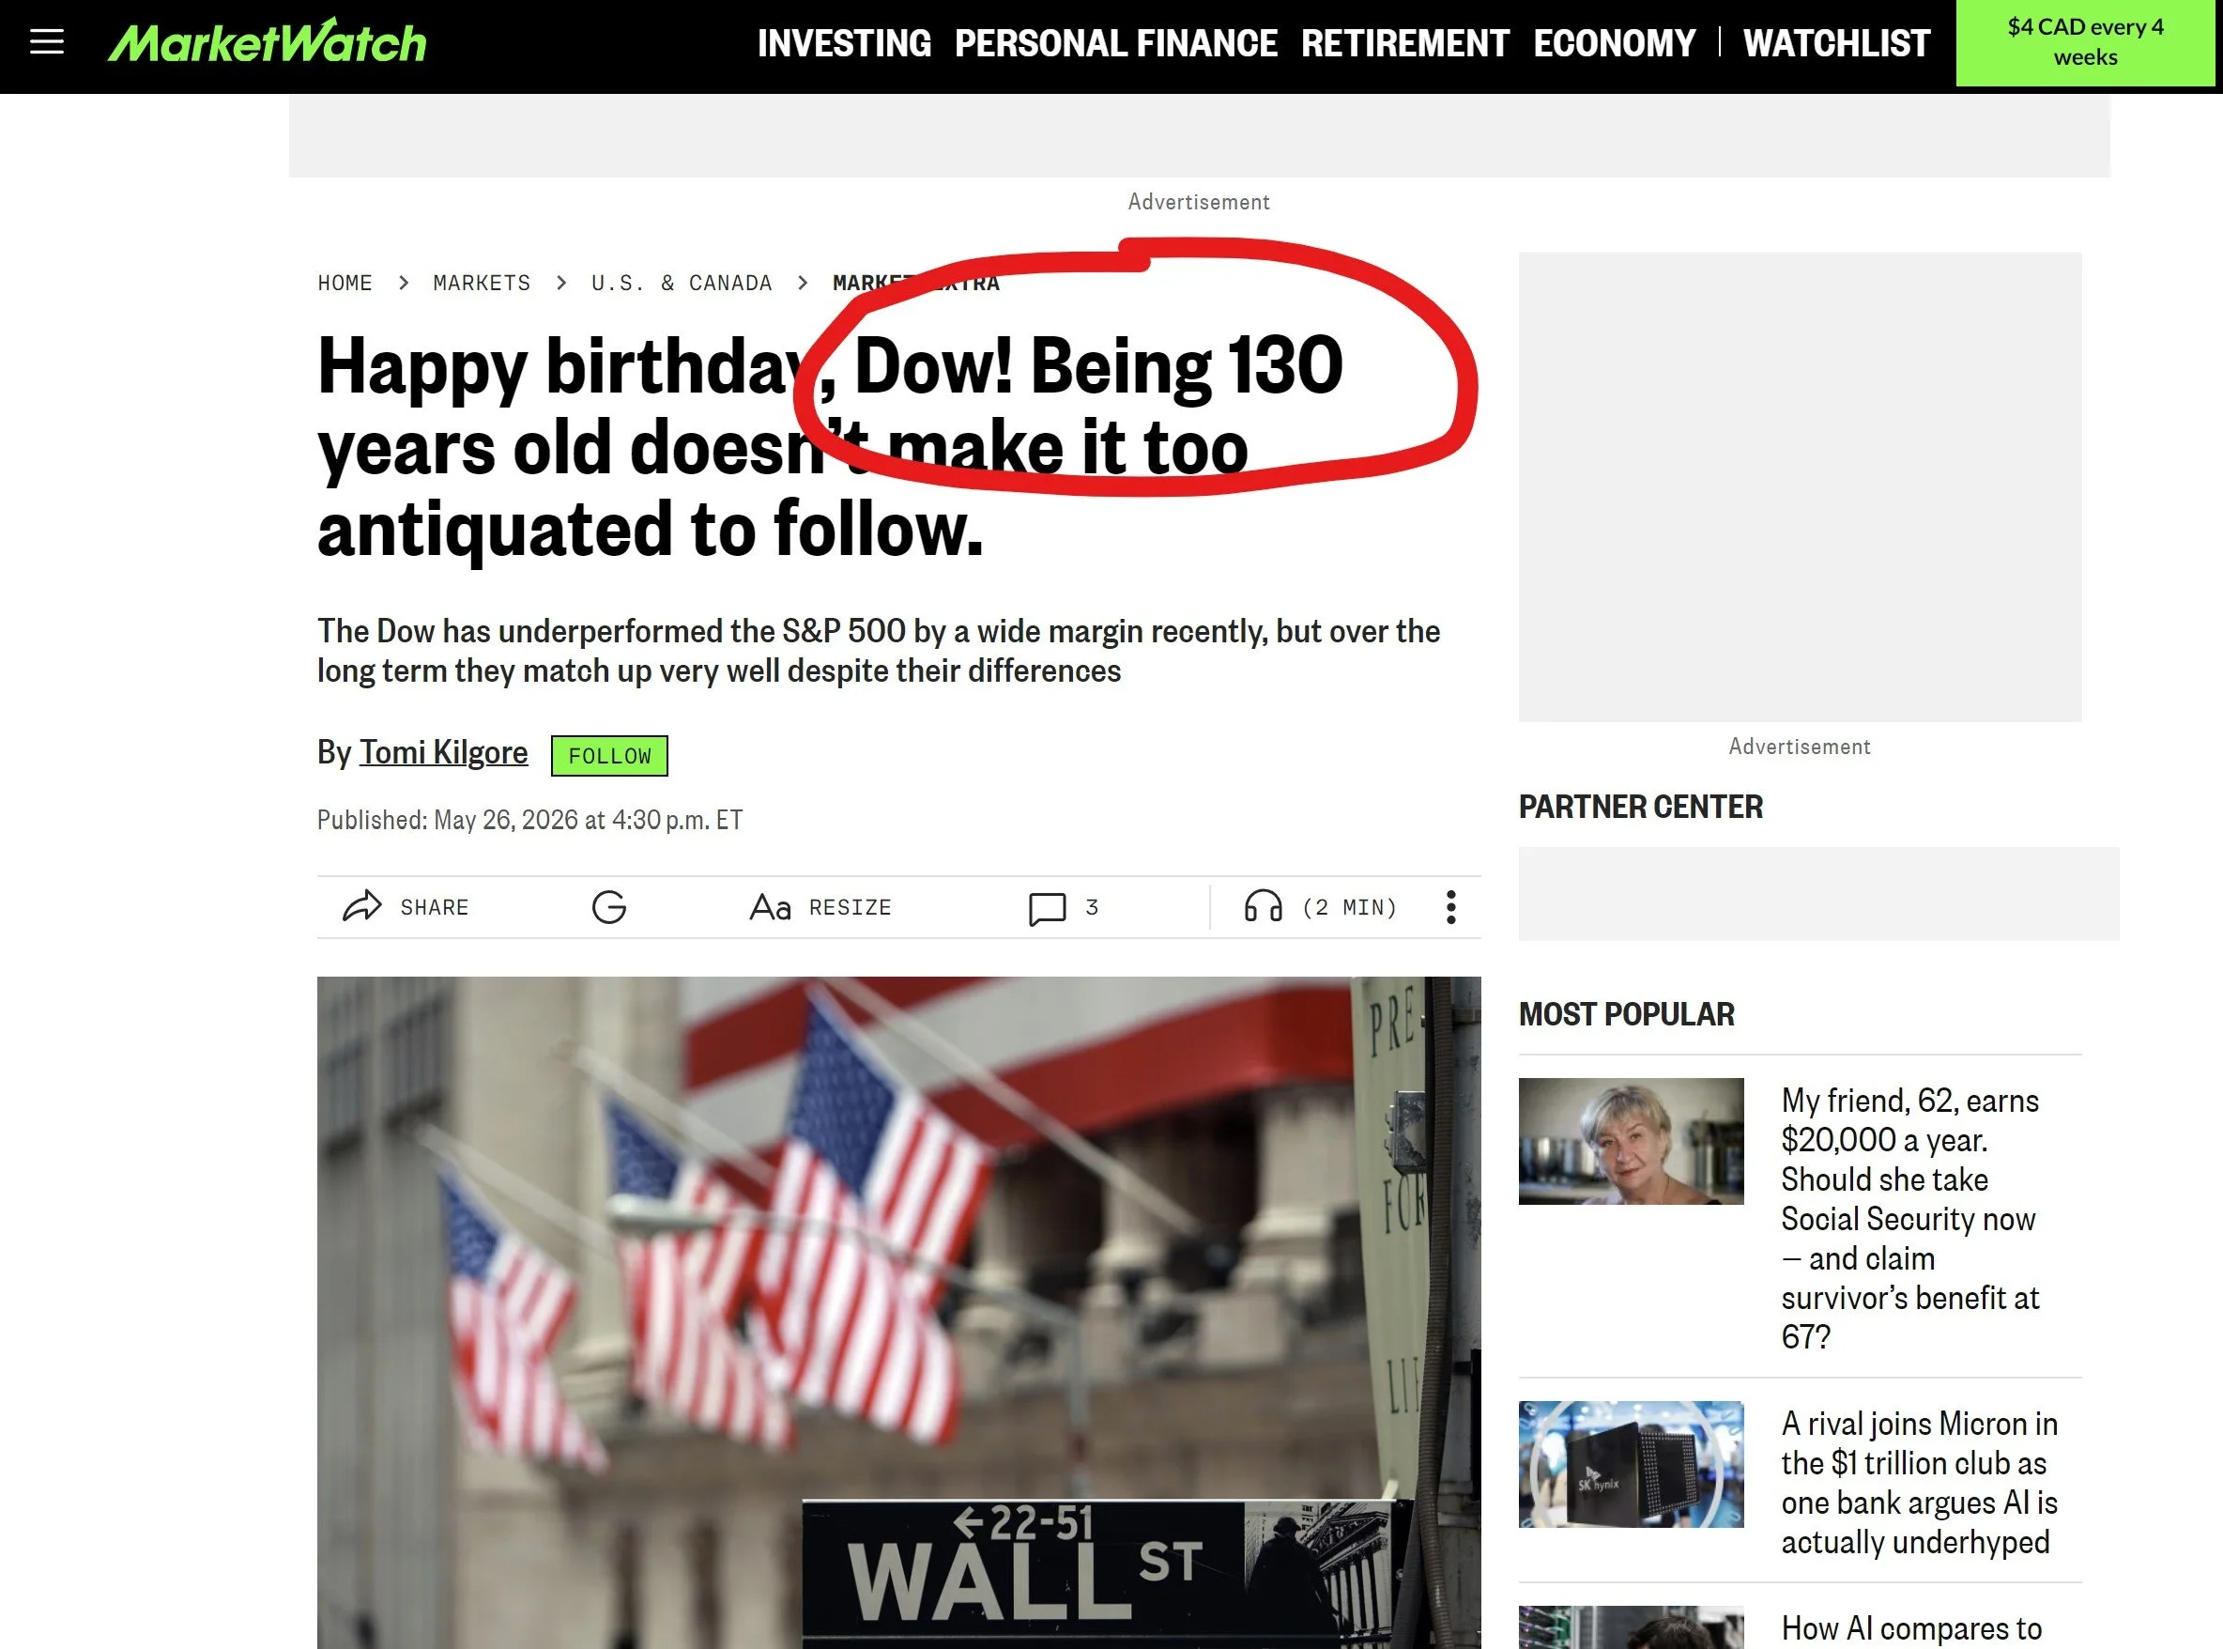The height and width of the screenshot is (1649, 2223).
Task: Open the comments bubble icon
Action: (x=1048, y=908)
